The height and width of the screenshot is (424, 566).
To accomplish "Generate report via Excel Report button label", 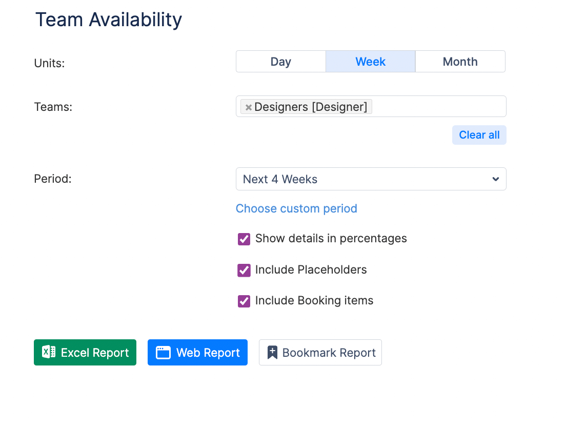I will pos(95,353).
